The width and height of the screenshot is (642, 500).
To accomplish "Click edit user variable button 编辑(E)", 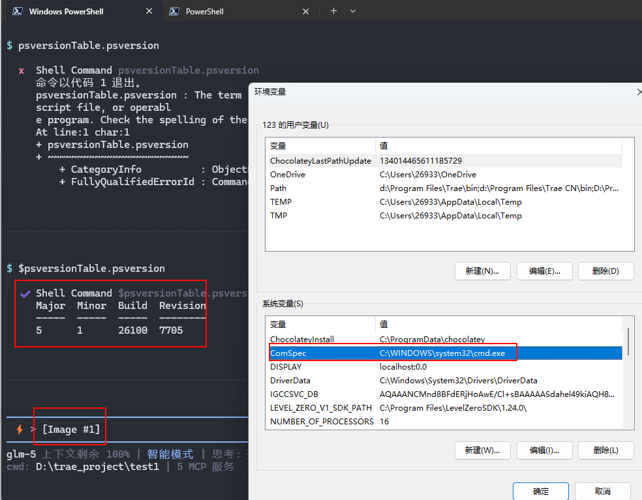I will pyautogui.click(x=545, y=271).
